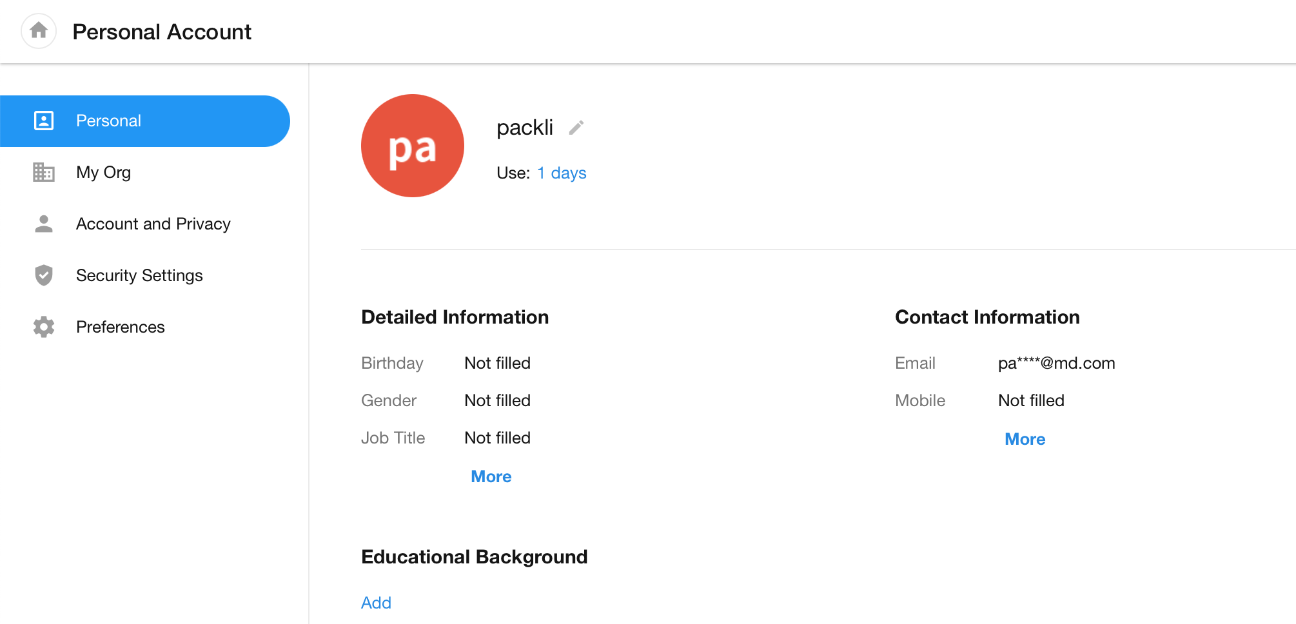Open the red 'pa' profile avatar
This screenshot has height=624, width=1296.
[x=413, y=146]
